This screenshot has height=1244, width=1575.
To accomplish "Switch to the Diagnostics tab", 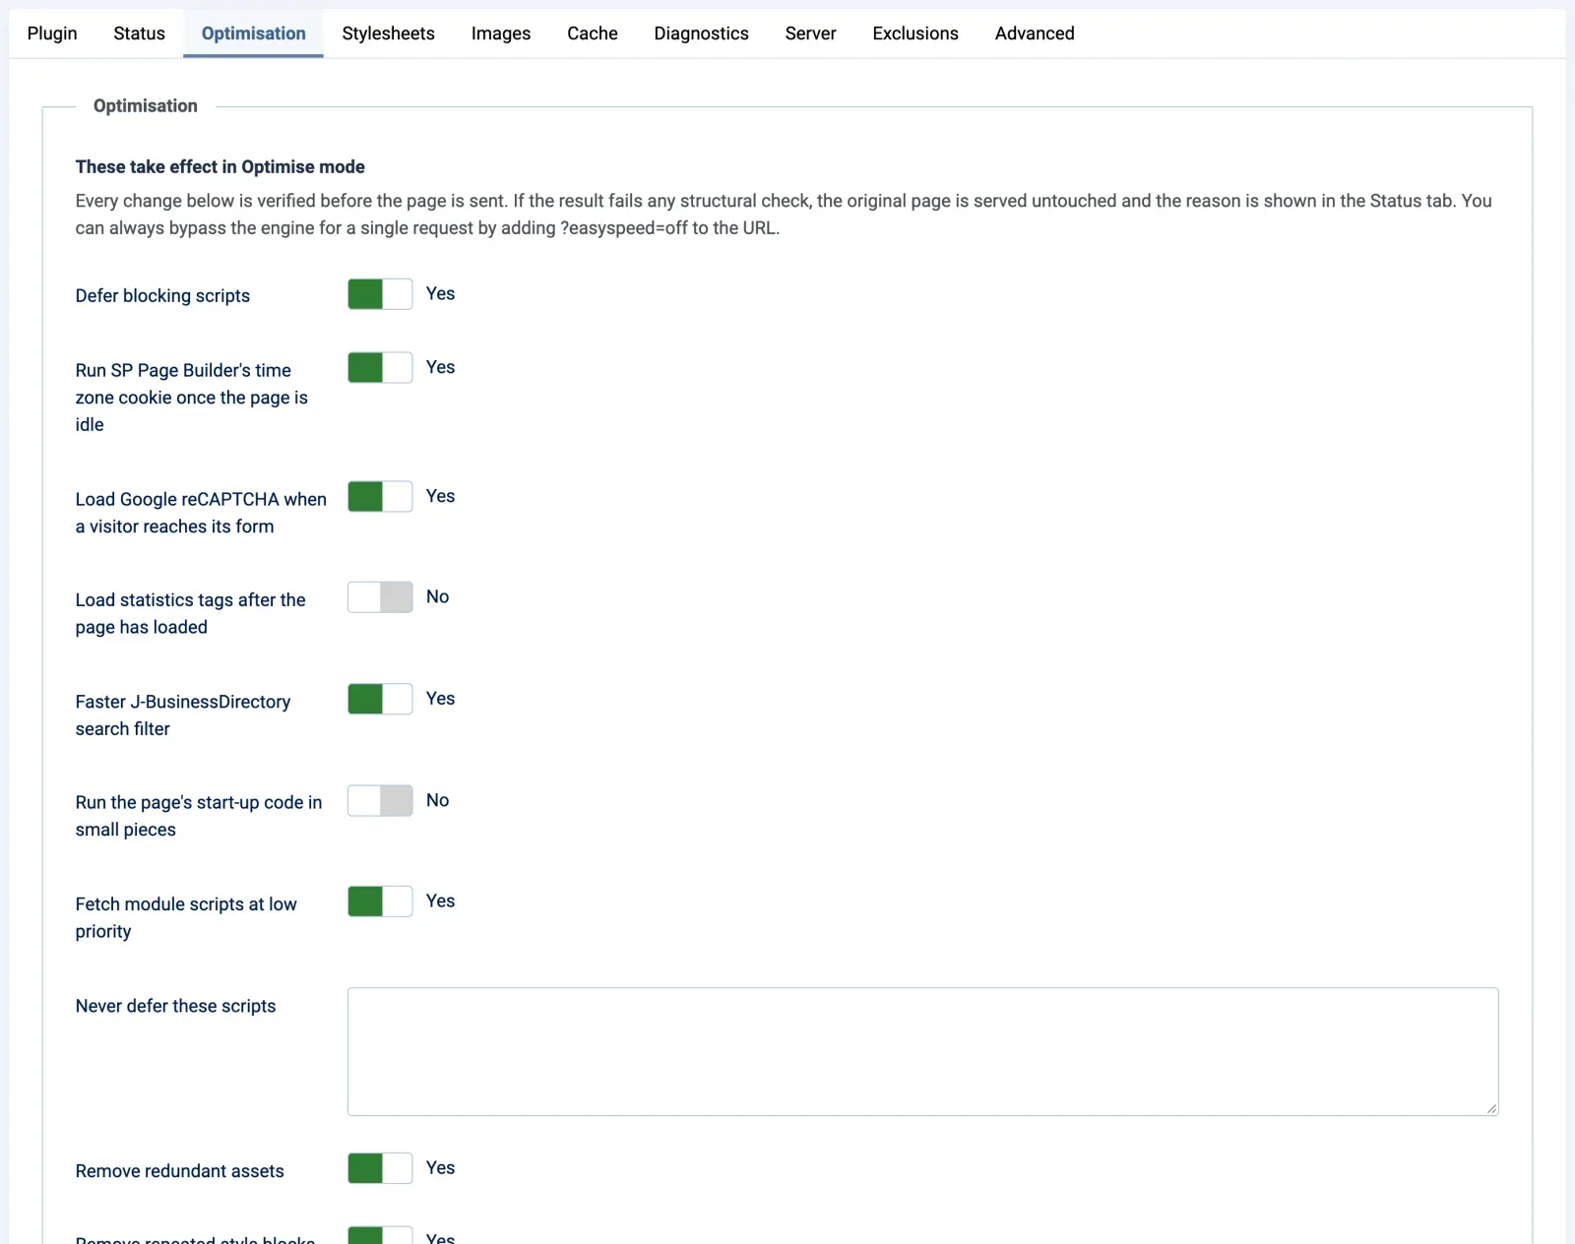I will point(701,33).
